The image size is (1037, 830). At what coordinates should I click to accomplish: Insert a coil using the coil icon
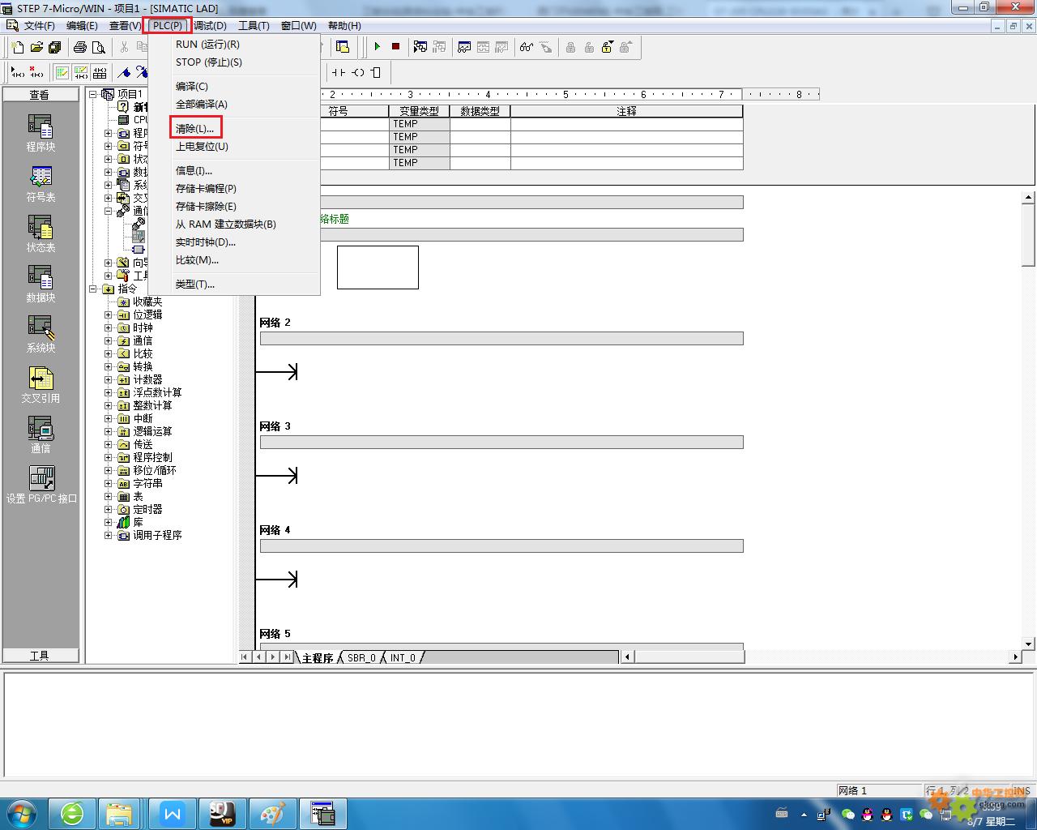(x=357, y=72)
